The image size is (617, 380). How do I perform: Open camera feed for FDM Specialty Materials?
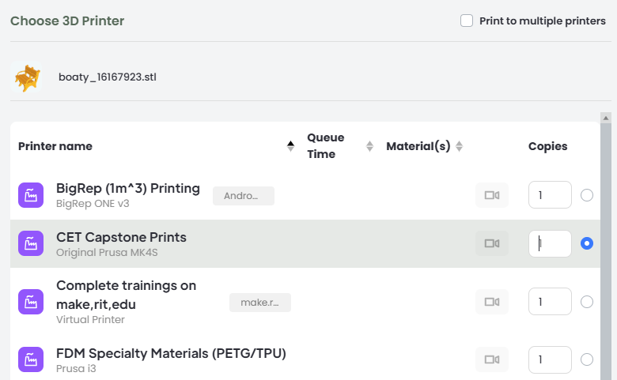(x=492, y=359)
